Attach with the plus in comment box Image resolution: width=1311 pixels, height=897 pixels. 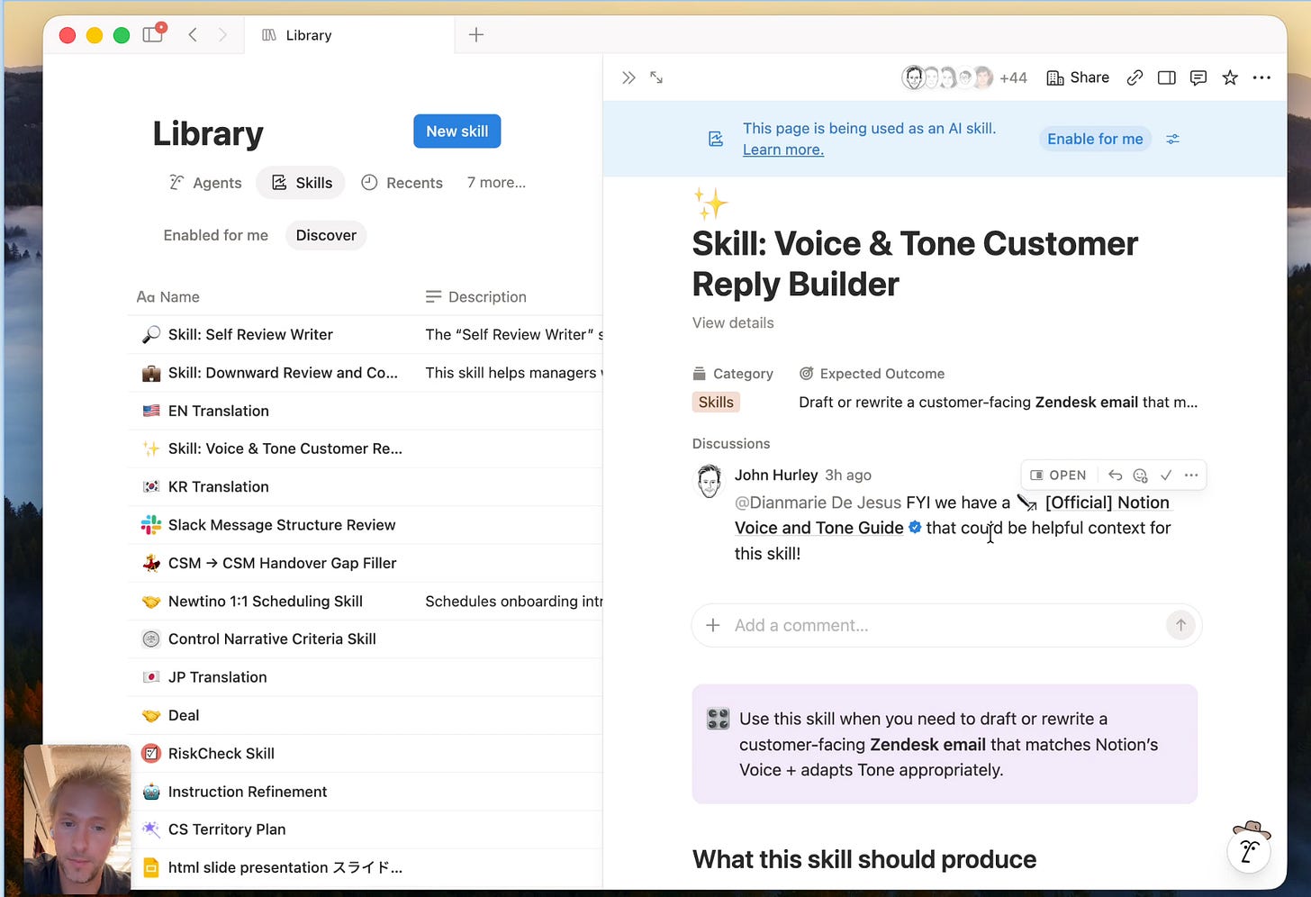coord(713,625)
